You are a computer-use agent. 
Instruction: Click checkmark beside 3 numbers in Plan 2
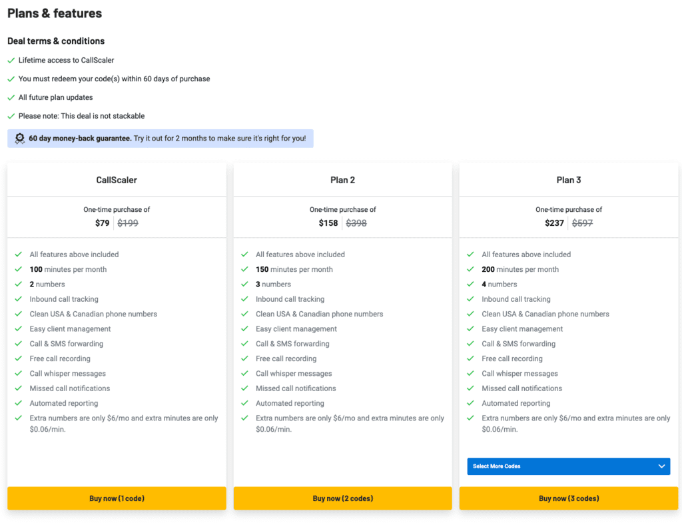pos(244,284)
